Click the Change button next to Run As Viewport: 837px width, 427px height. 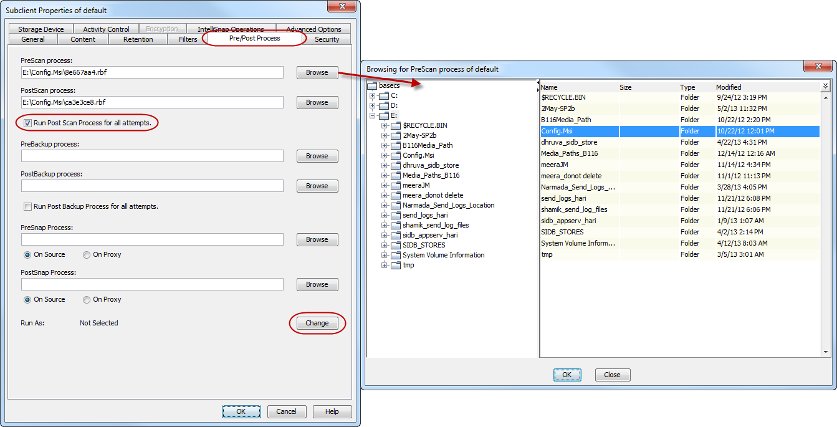pos(317,323)
